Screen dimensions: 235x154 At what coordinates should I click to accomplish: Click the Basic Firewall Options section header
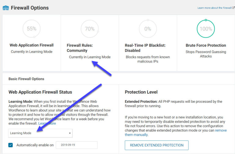point(26,79)
